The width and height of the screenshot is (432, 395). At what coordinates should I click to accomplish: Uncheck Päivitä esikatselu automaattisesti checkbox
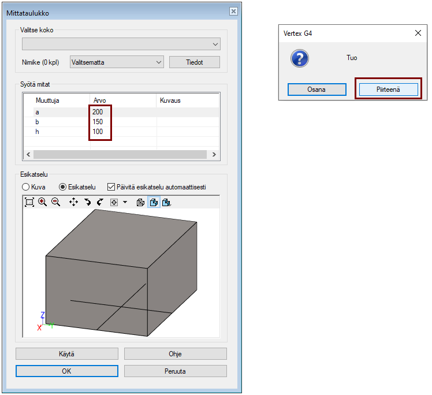(111, 187)
